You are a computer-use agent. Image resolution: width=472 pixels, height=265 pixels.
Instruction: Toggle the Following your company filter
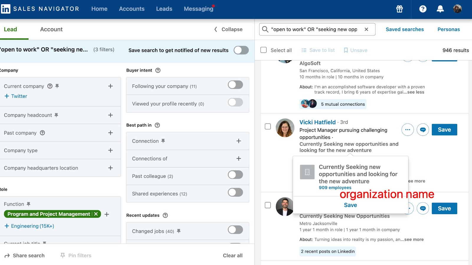[x=235, y=85]
